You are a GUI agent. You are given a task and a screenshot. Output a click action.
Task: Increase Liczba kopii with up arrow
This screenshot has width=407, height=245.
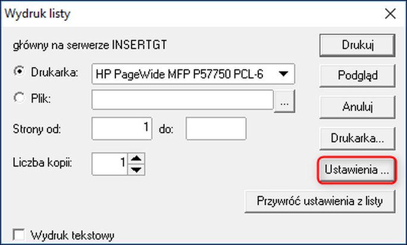click(137, 158)
